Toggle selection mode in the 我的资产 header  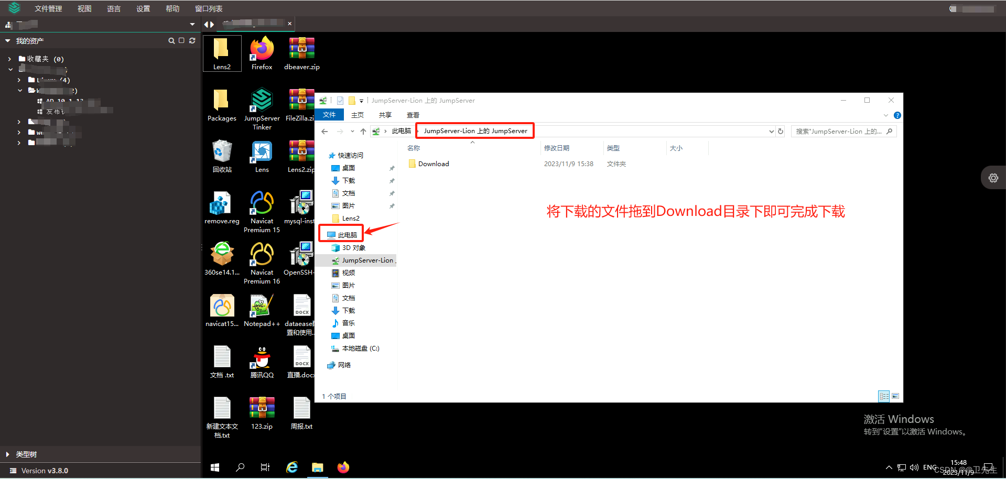[x=181, y=40]
